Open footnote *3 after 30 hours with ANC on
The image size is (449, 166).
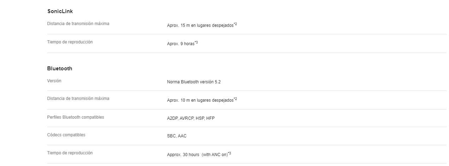tap(229, 153)
